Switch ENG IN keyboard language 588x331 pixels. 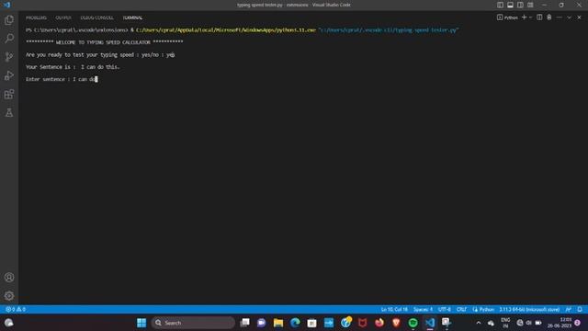(x=505, y=323)
